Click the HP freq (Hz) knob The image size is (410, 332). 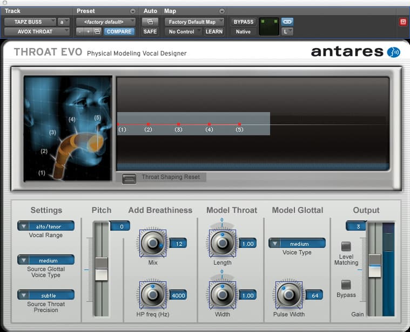click(153, 295)
